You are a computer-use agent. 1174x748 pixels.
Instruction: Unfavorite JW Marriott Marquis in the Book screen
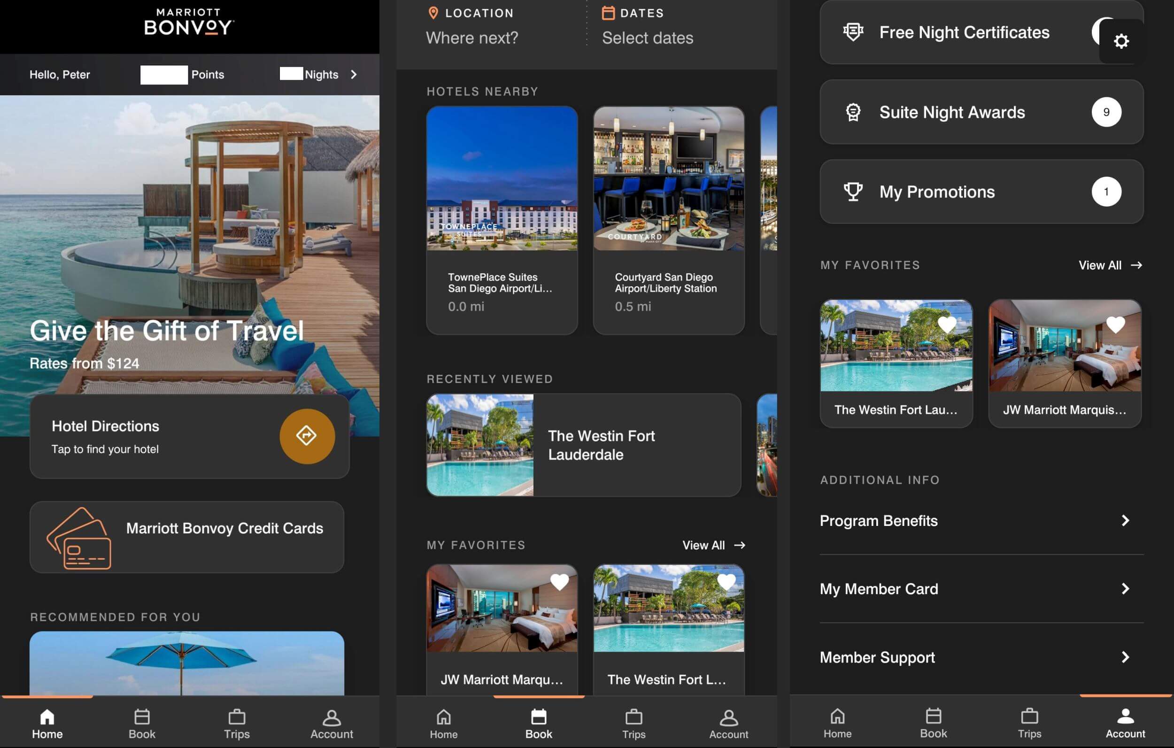coord(559,581)
